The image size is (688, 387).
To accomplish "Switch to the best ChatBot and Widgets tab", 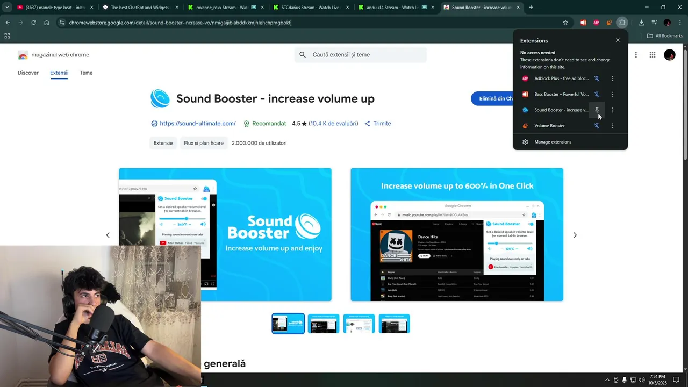I will [140, 8].
